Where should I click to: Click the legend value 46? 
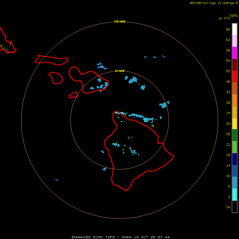pyautogui.click(x=228, y=82)
